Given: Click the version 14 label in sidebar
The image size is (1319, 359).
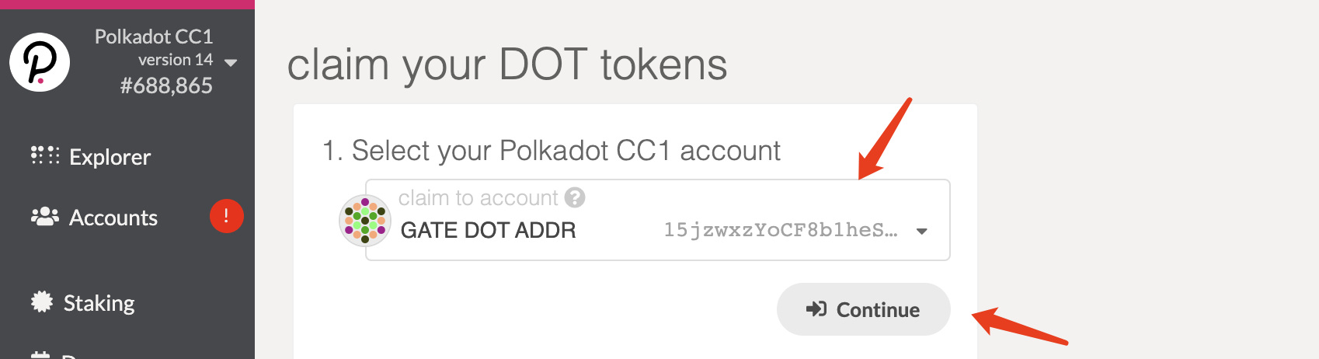Looking at the screenshot, I should [176, 60].
